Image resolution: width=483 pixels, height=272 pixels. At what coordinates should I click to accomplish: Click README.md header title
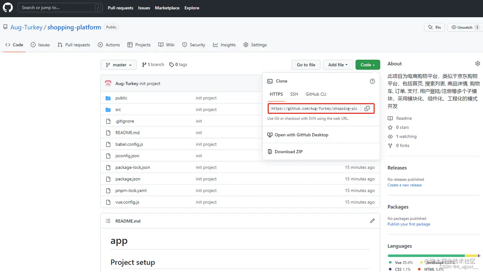tap(128, 221)
